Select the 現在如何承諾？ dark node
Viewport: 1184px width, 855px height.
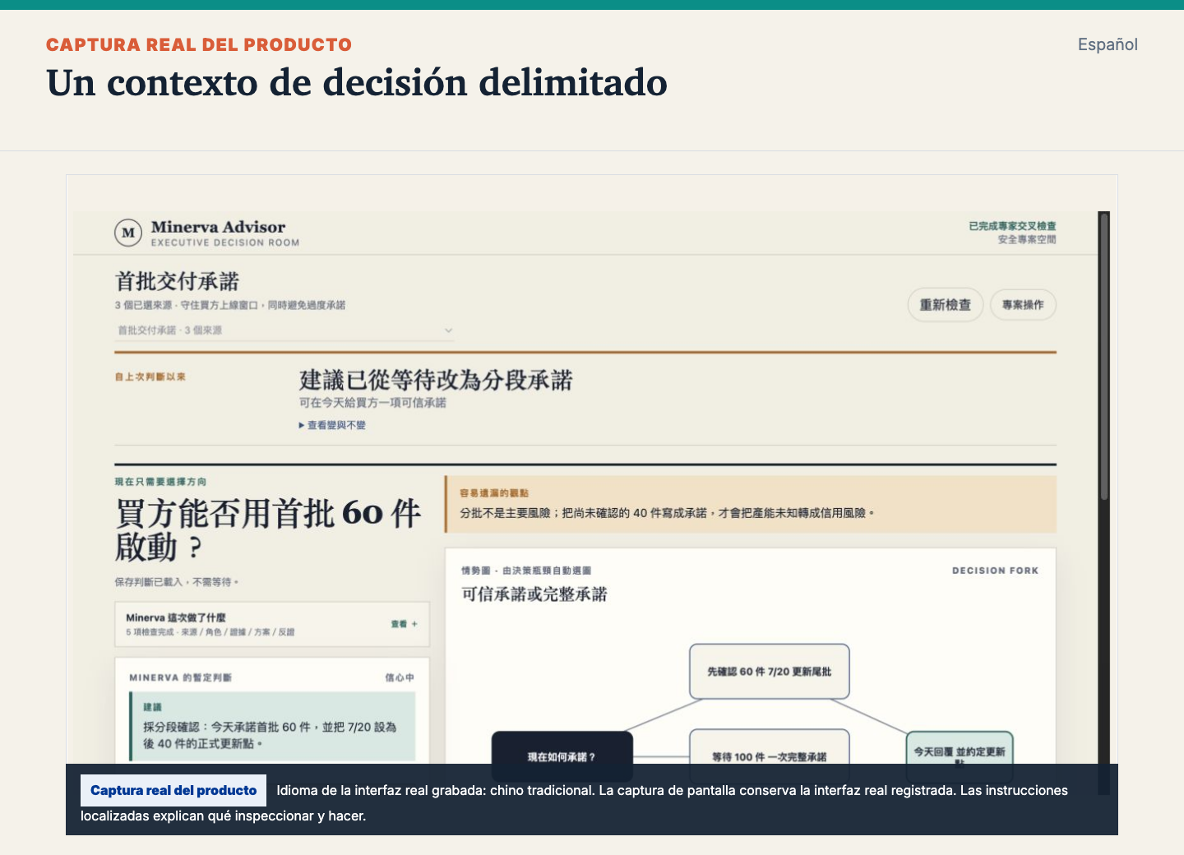click(x=562, y=756)
